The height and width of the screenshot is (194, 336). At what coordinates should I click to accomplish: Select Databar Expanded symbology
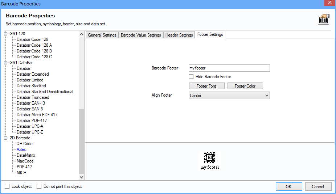pos(33,74)
